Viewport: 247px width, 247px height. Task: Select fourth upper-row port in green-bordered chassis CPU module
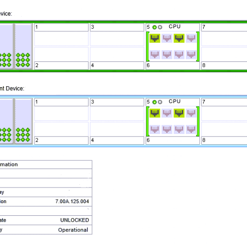191,38
